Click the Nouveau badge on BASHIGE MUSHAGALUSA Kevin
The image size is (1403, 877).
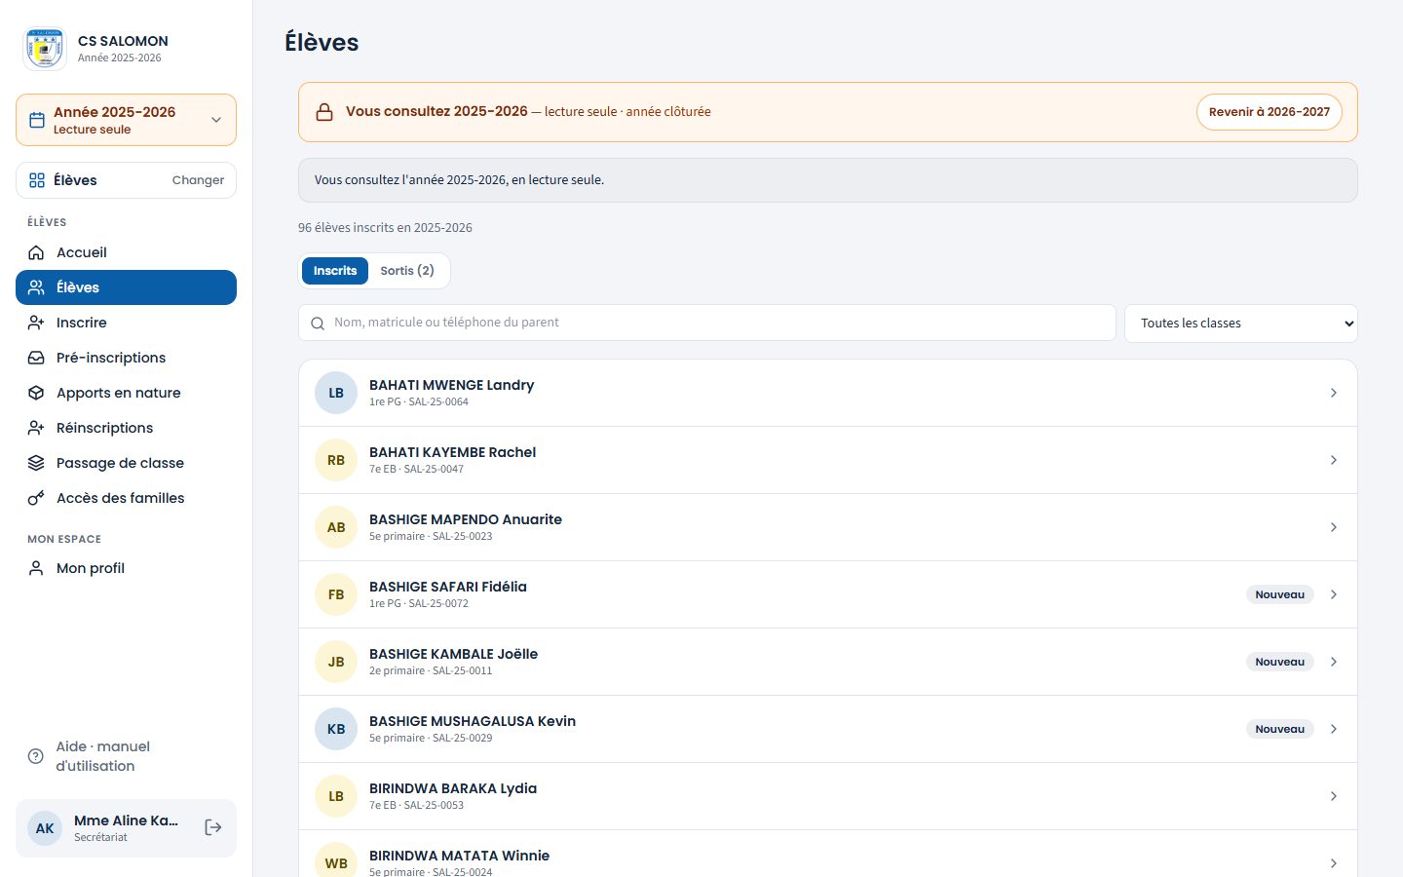(1280, 729)
